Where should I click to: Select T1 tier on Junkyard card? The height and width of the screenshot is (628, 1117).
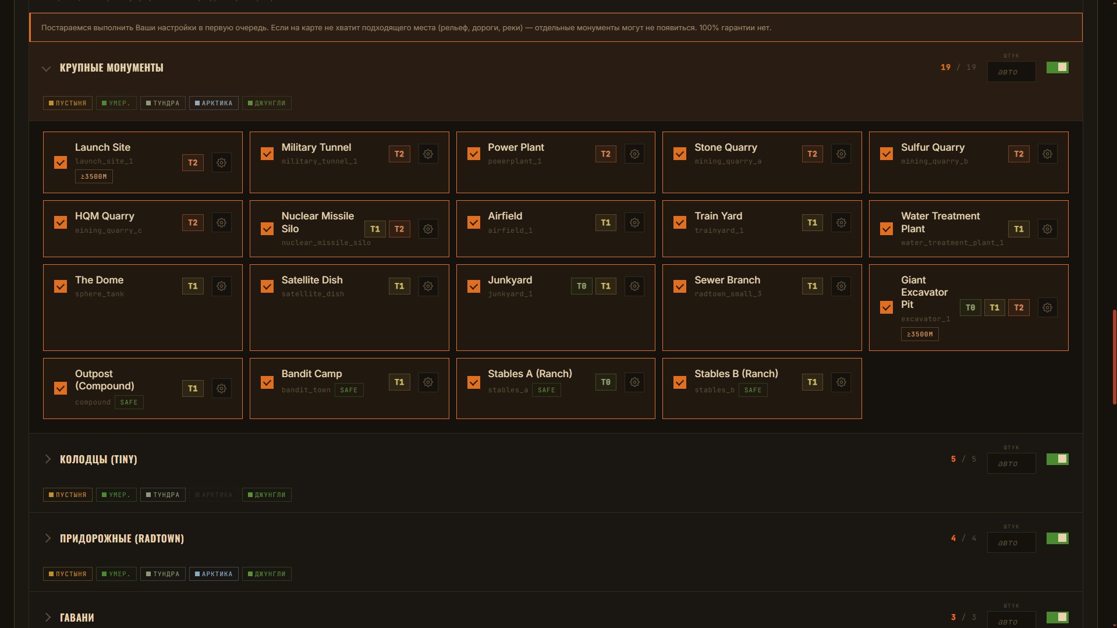(606, 286)
